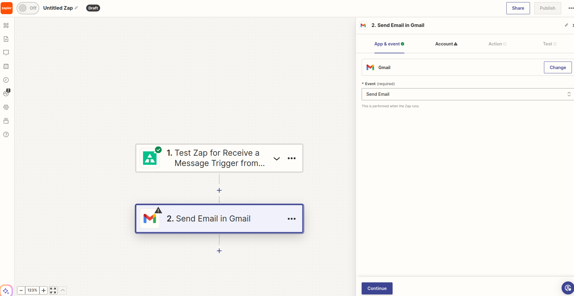Switch to Action tab
The height and width of the screenshot is (296, 574).
497,44
